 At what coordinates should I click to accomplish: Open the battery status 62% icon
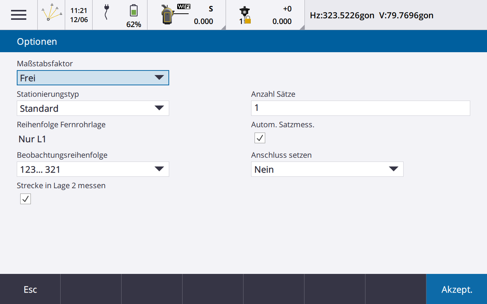tap(133, 15)
